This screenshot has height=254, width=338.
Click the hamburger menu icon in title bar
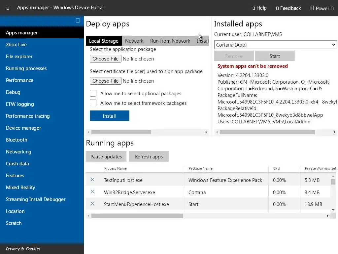click(8, 8)
